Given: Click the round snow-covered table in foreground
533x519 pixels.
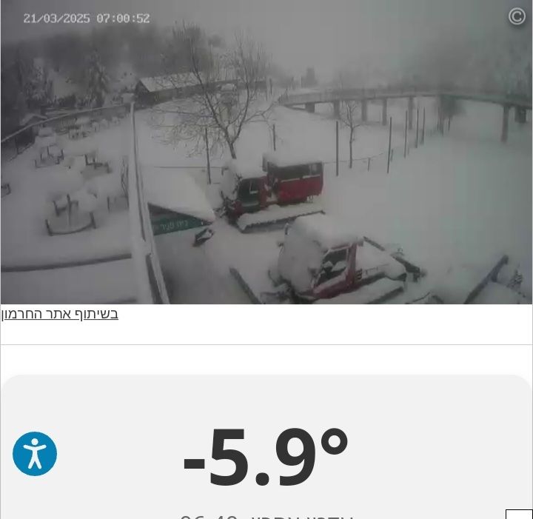Looking at the screenshot, I should [71, 216].
